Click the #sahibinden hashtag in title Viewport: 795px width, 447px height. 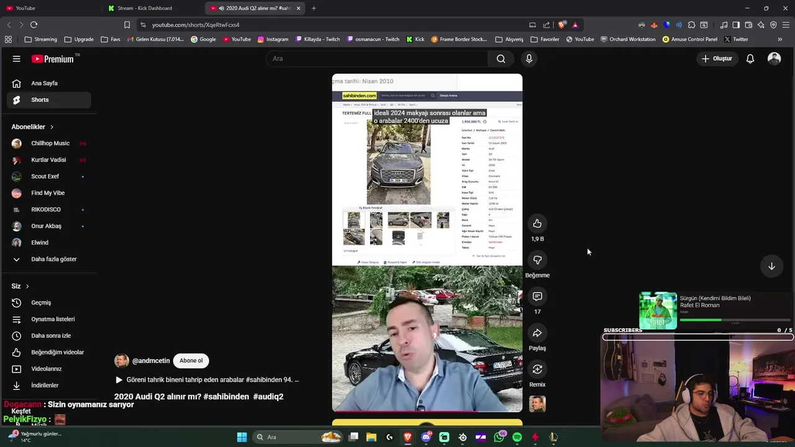[226, 396]
